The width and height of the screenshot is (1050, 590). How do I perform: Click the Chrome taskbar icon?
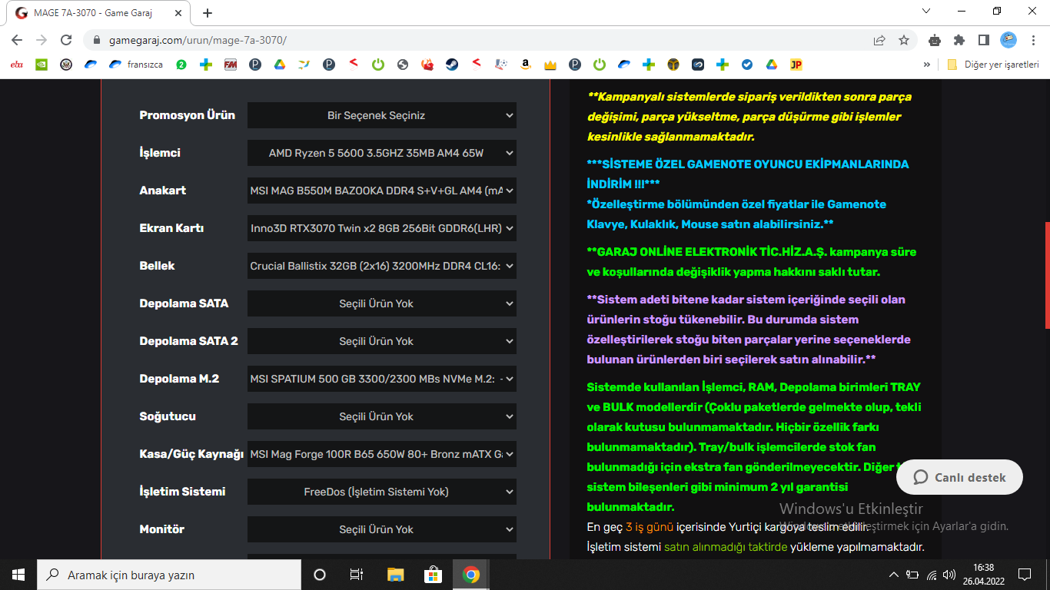[x=471, y=575]
